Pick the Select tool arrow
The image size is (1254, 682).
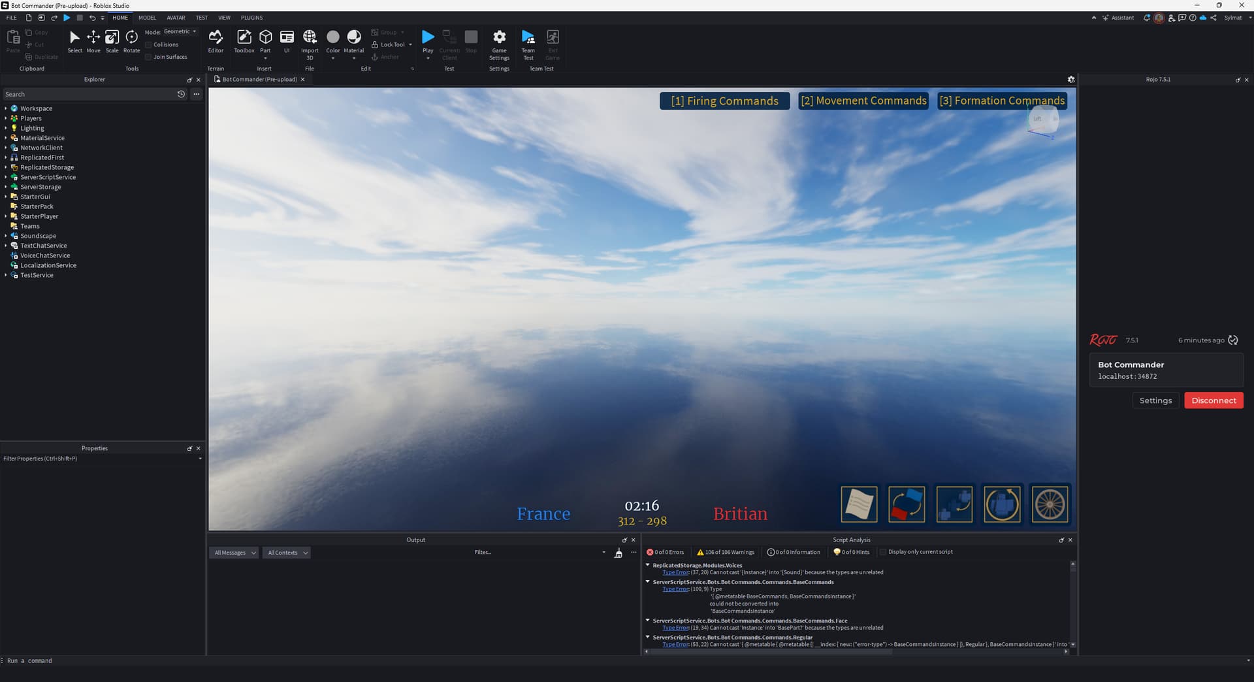[74, 41]
